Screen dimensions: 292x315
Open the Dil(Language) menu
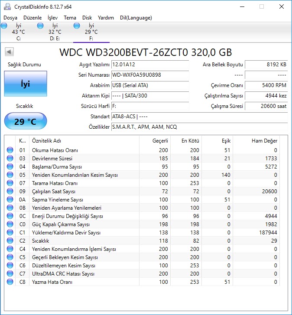click(136, 18)
